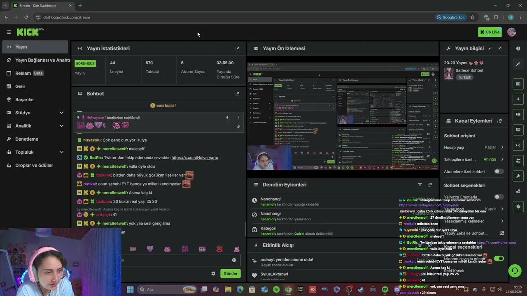The width and height of the screenshot is (527, 296).
Task: Toggle the chat bubble widget icon in right rail
Action: tap(518, 129)
